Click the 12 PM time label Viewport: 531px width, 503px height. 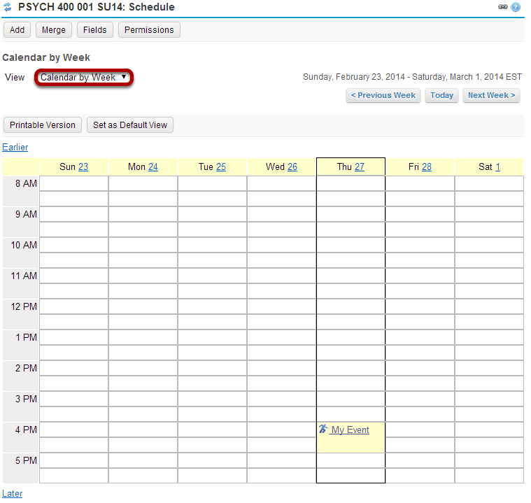click(24, 307)
